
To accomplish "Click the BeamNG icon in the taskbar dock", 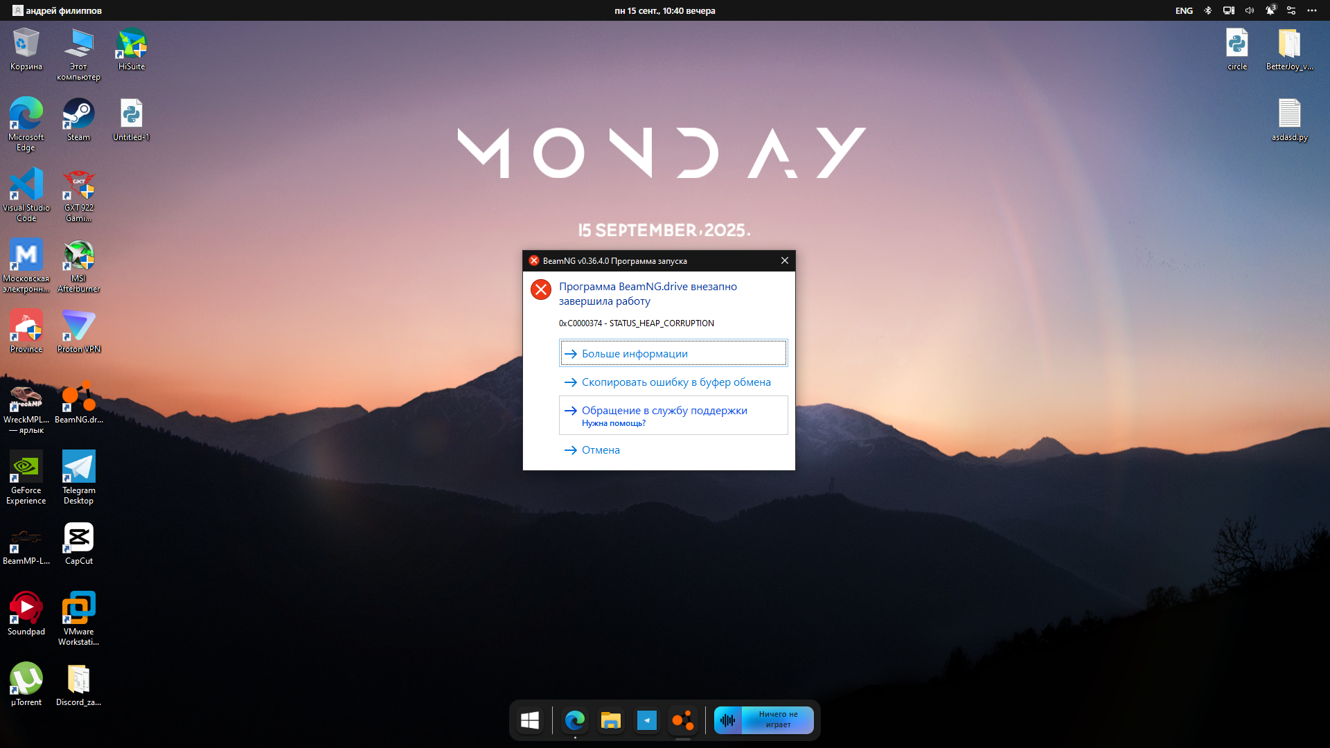I will pyautogui.click(x=682, y=720).
